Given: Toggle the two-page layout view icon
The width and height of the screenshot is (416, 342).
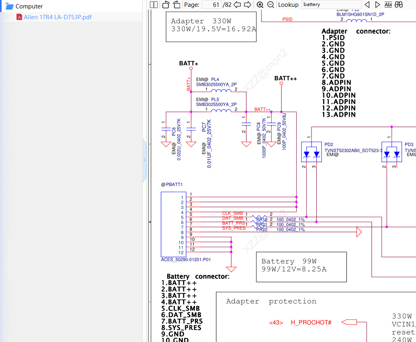Looking at the screenshot, I should pyautogui.click(x=154, y=4).
